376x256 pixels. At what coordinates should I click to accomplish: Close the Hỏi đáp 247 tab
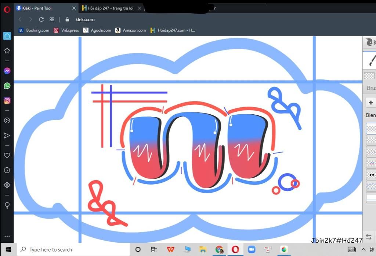139,8
